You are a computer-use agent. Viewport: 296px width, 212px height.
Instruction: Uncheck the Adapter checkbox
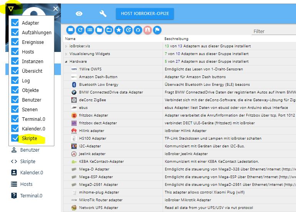click(x=15, y=23)
